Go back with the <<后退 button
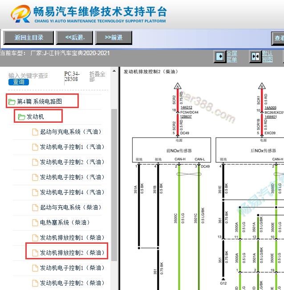Image resolution: width=284 pixels, height=290 pixels. click(74, 38)
